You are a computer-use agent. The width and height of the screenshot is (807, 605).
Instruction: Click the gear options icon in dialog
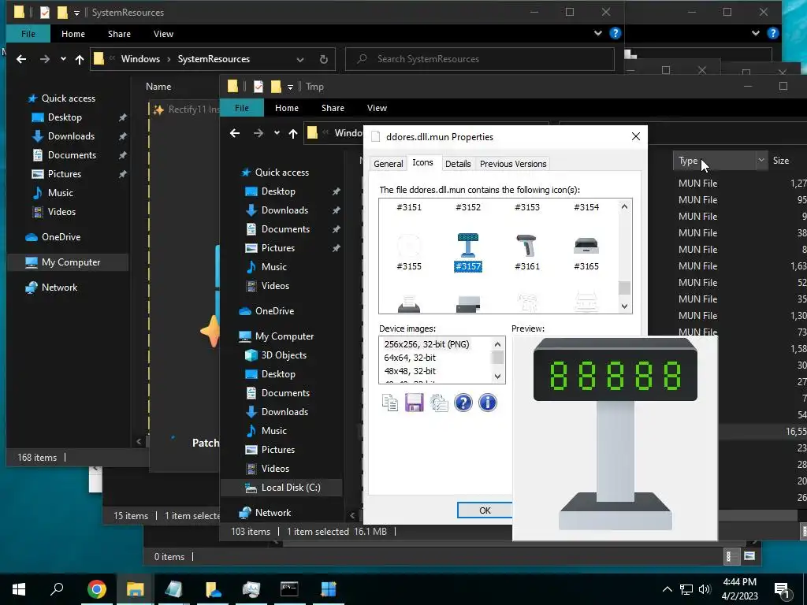coord(439,403)
